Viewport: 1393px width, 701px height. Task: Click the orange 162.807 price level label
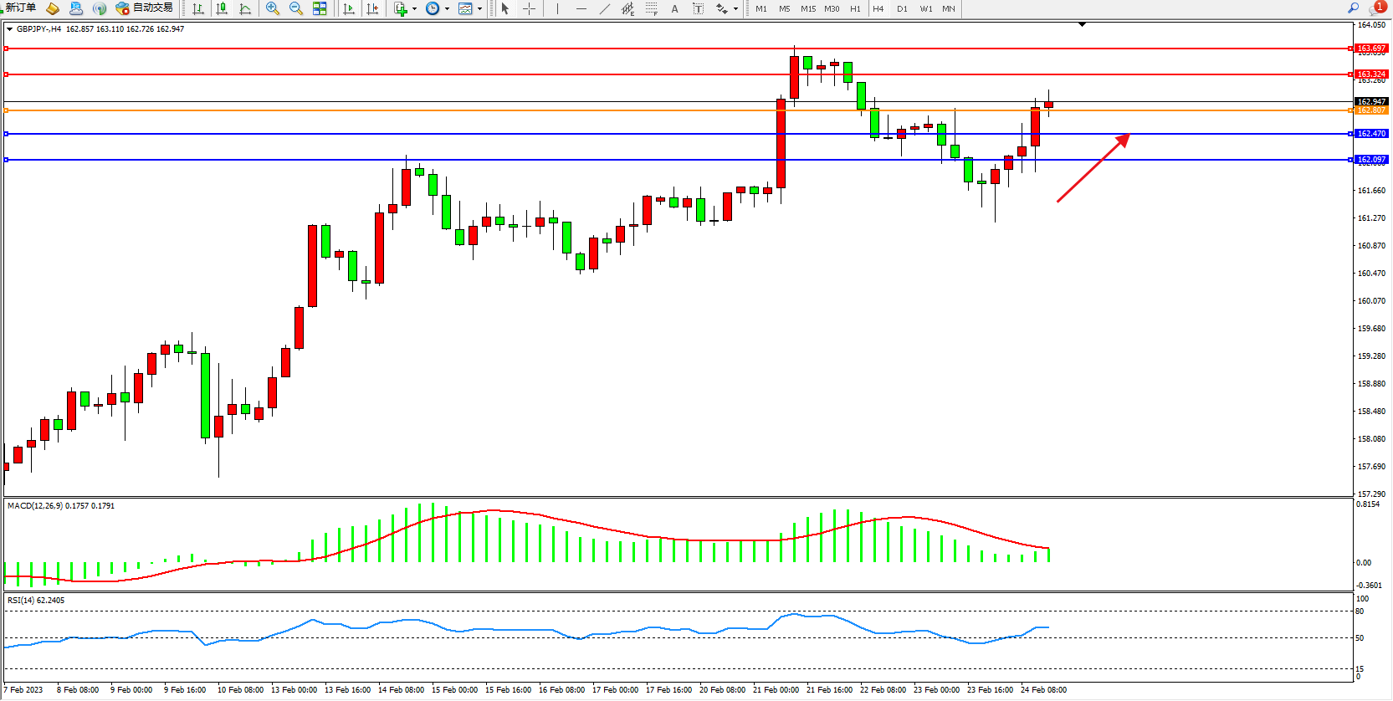click(x=1371, y=110)
